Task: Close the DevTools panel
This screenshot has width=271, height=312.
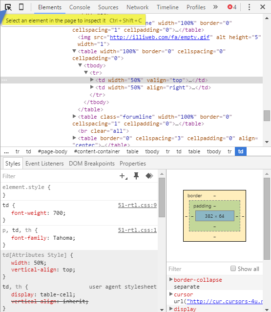Action: pos(263,7)
